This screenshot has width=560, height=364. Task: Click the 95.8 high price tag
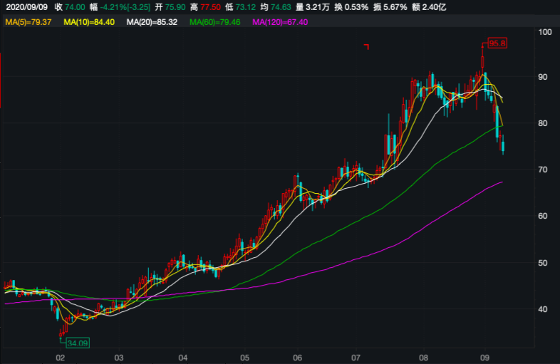point(497,43)
